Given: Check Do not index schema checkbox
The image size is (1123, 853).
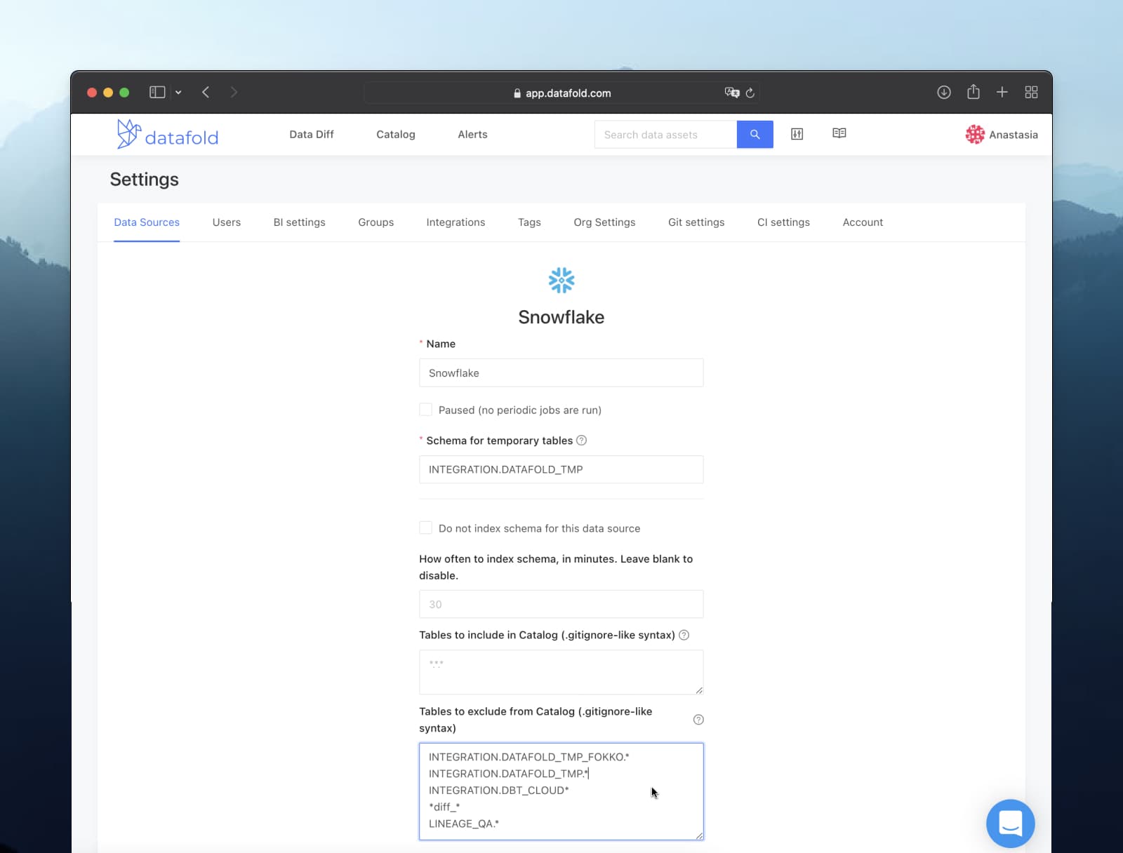Looking at the screenshot, I should click(425, 528).
